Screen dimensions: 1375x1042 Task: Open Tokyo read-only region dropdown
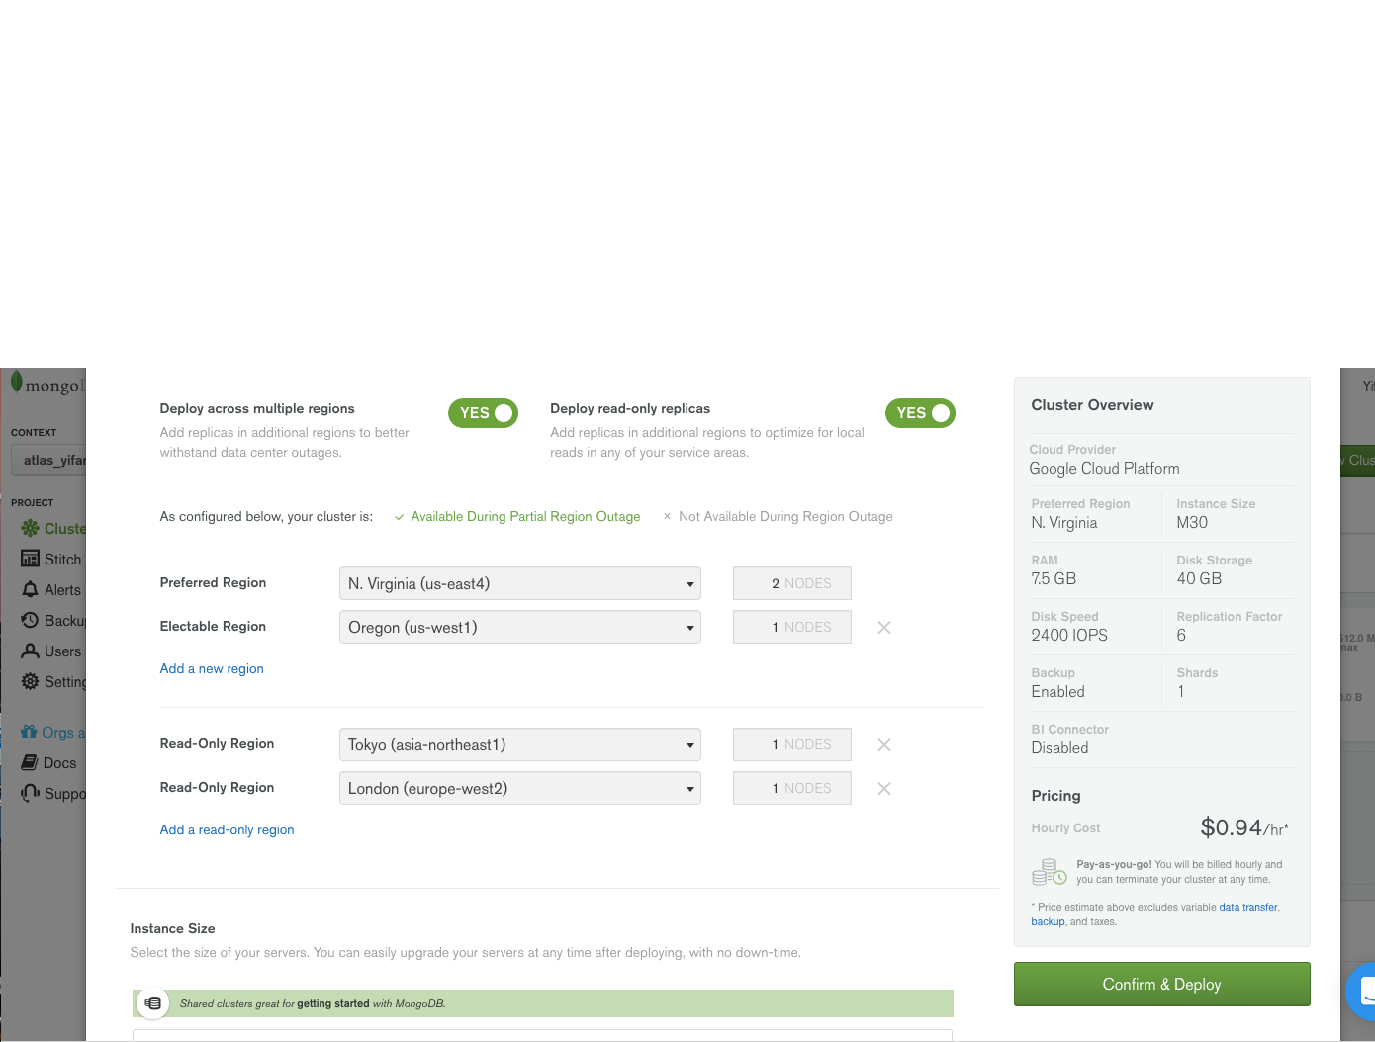click(520, 744)
